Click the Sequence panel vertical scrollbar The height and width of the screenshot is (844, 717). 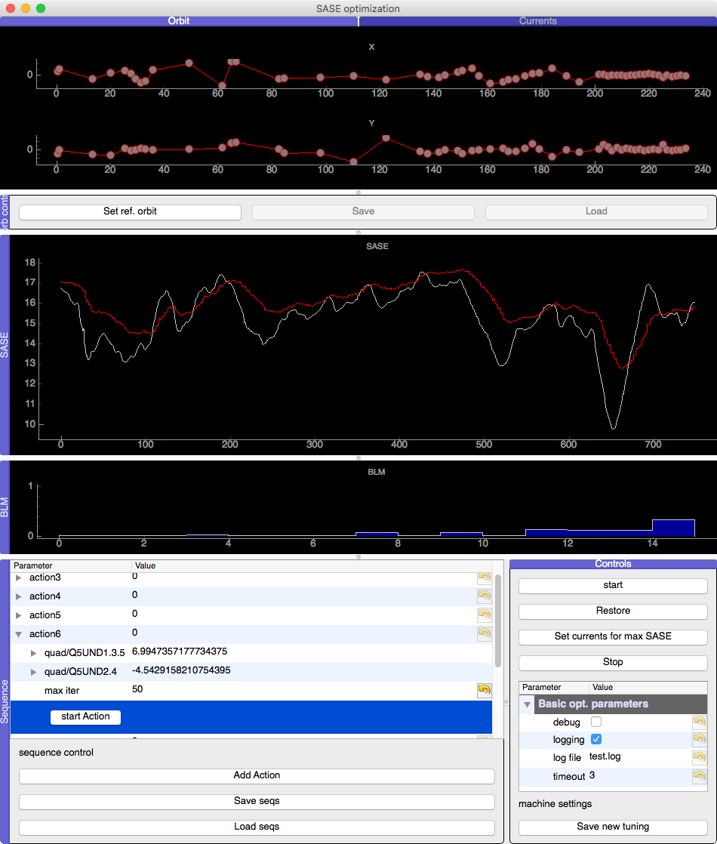click(497, 627)
